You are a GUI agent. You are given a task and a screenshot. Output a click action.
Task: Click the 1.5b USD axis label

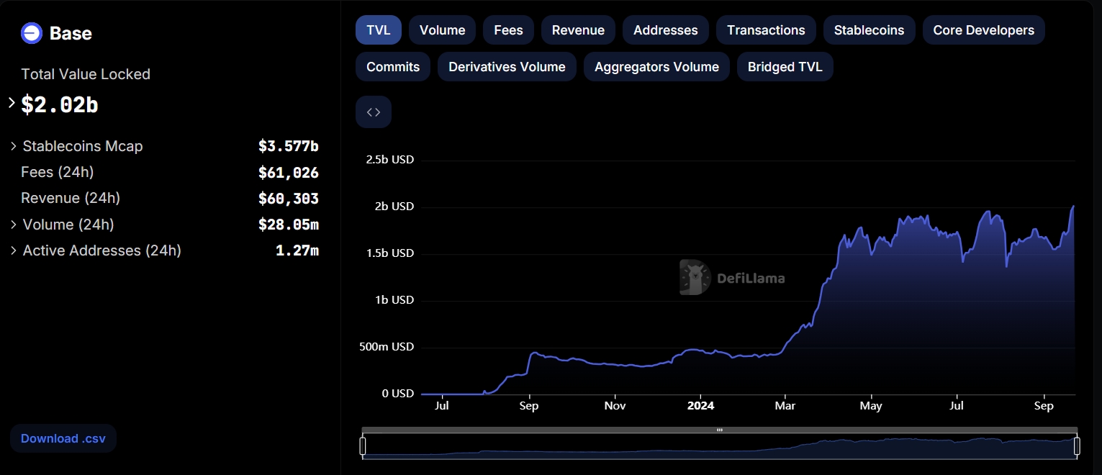[x=390, y=253]
